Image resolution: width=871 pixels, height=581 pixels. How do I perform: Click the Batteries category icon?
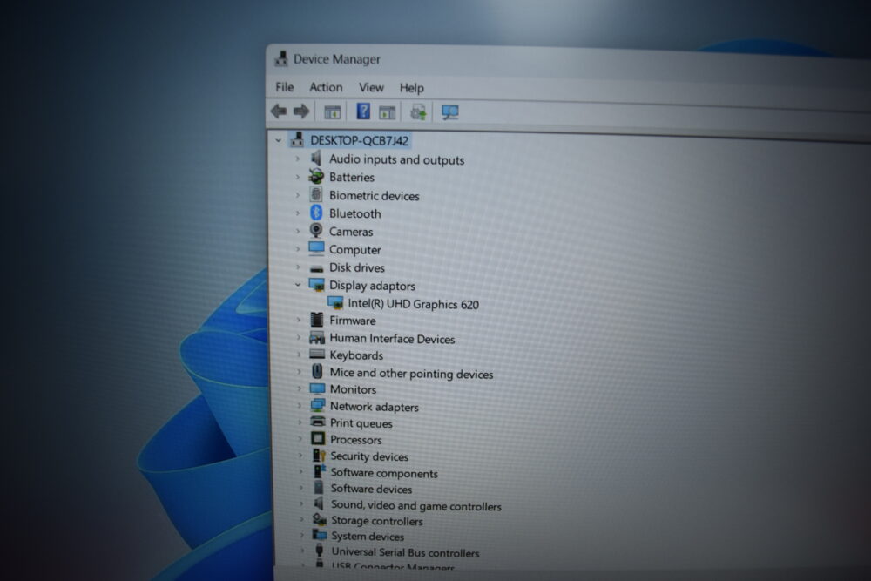[317, 177]
